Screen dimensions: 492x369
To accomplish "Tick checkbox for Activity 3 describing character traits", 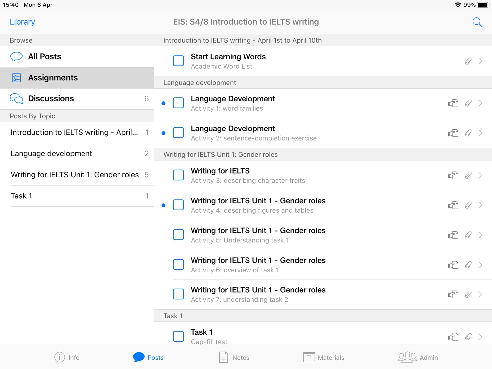I will point(178,175).
